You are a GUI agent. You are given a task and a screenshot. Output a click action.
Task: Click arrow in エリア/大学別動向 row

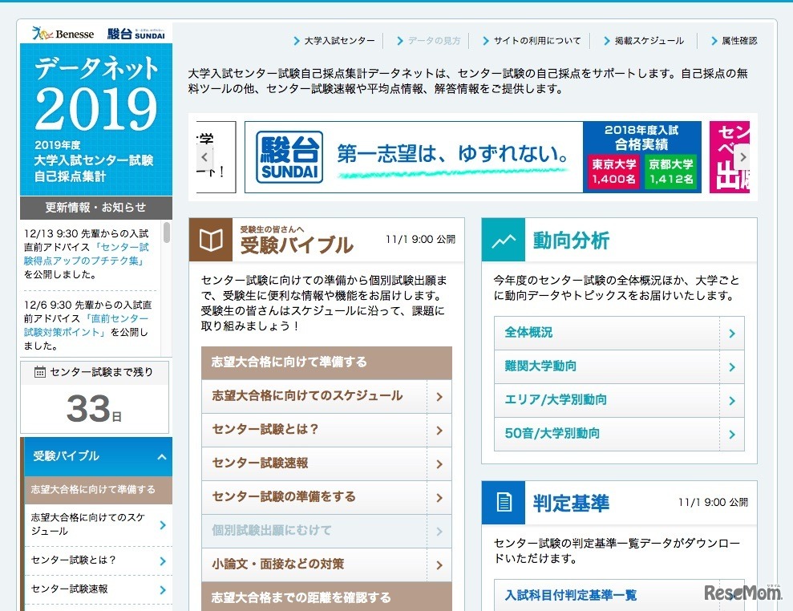click(732, 401)
